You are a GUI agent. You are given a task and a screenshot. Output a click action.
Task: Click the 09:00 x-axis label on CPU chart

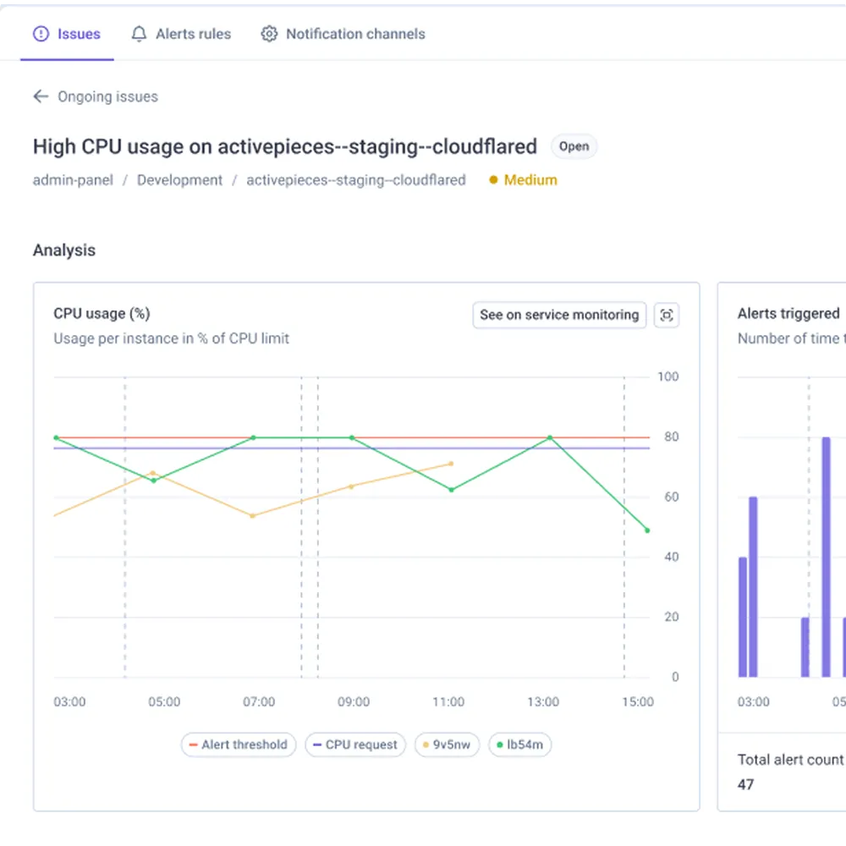click(x=354, y=702)
